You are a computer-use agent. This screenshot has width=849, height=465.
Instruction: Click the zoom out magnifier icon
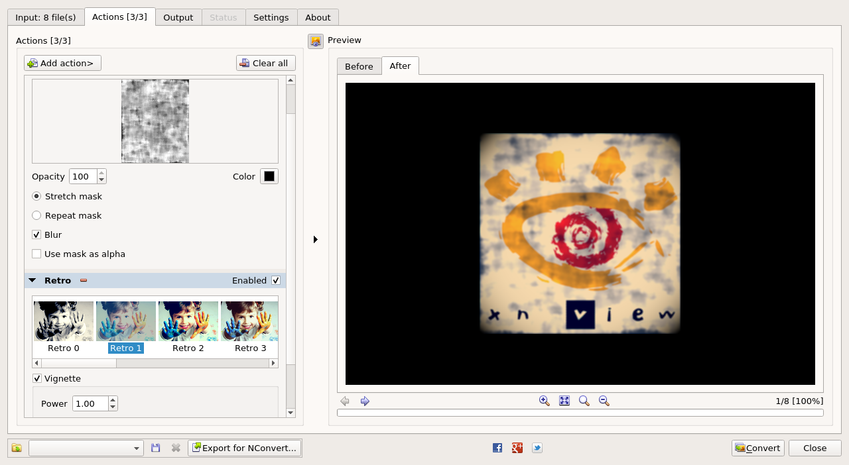click(604, 401)
